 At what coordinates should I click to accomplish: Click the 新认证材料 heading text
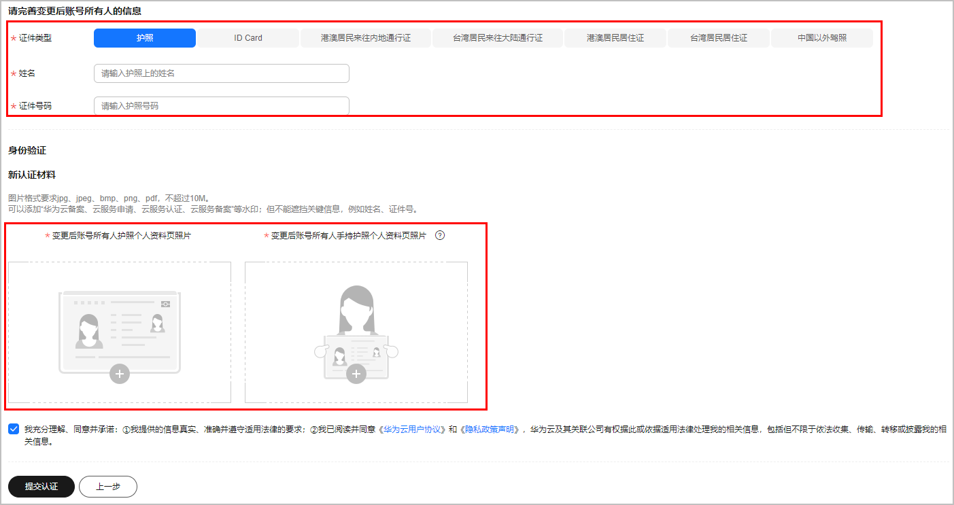click(x=32, y=175)
